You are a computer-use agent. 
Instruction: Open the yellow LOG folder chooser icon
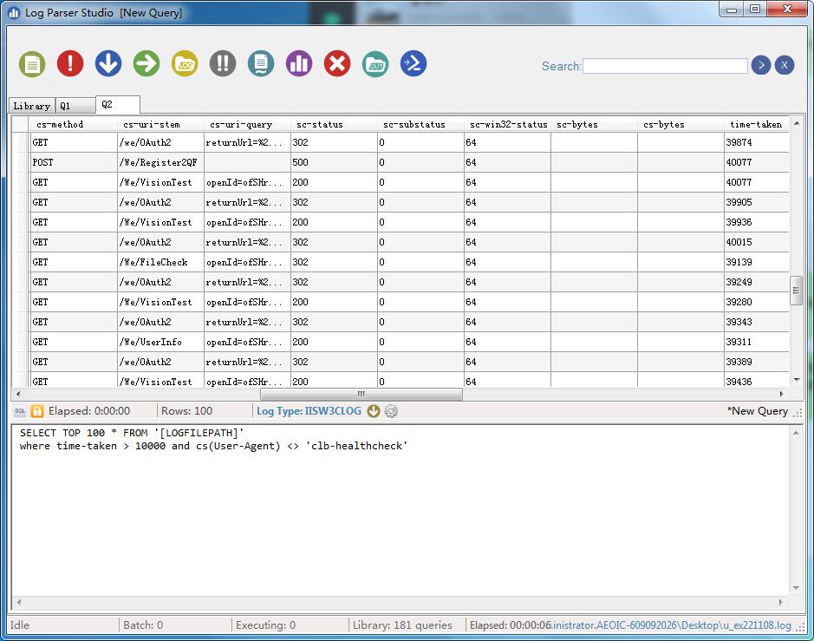coord(185,64)
